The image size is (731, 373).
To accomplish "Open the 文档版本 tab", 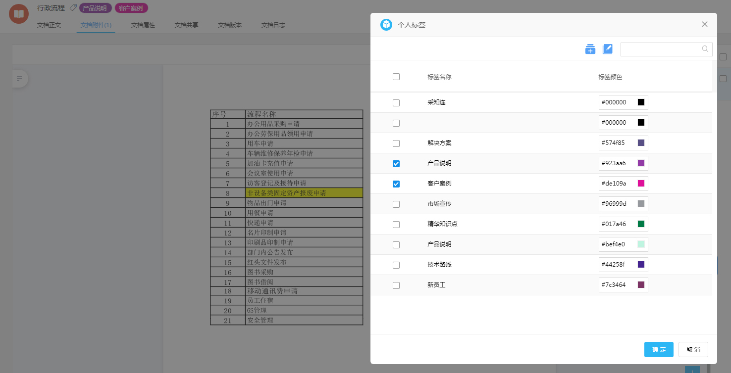I will 230,25.
